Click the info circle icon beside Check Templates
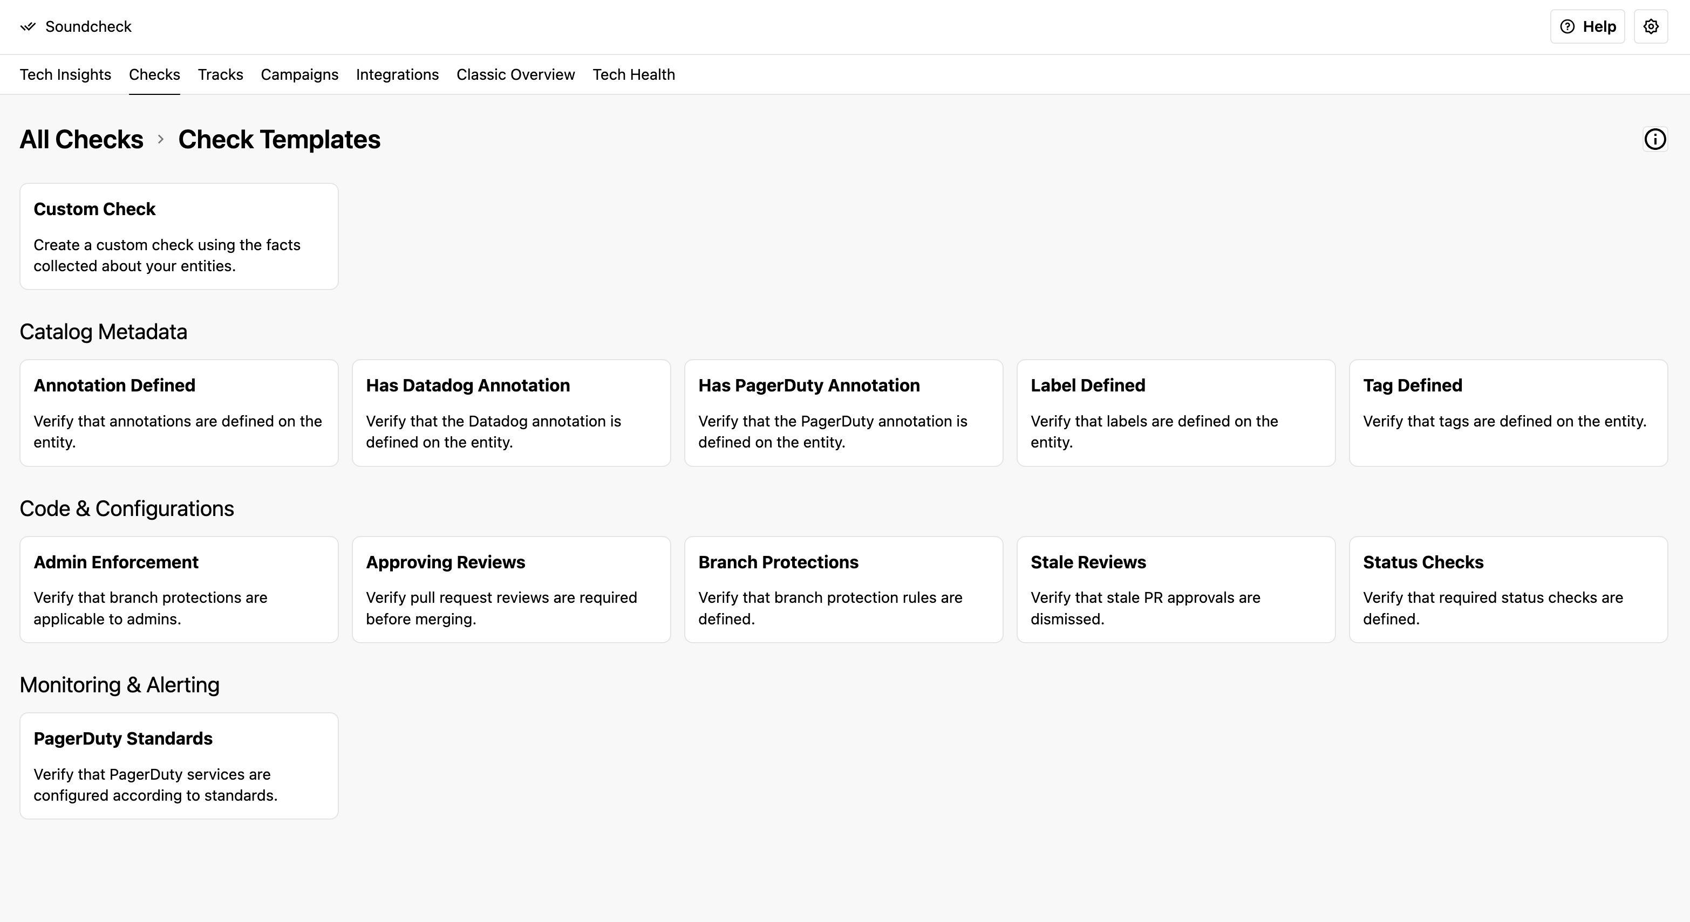The width and height of the screenshot is (1690, 922). (1654, 139)
